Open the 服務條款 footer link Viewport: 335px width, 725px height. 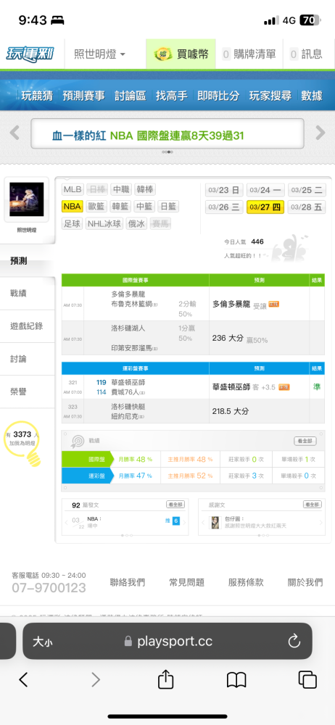(x=246, y=583)
